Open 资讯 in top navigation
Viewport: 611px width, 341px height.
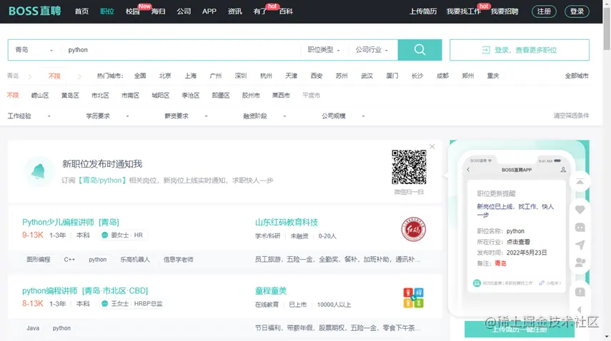pyautogui.click(x=234, y=11)
